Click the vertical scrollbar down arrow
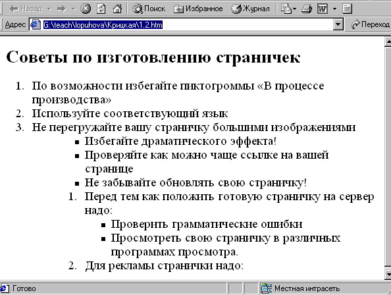This screenshot has height=295, width=391. 388,275
